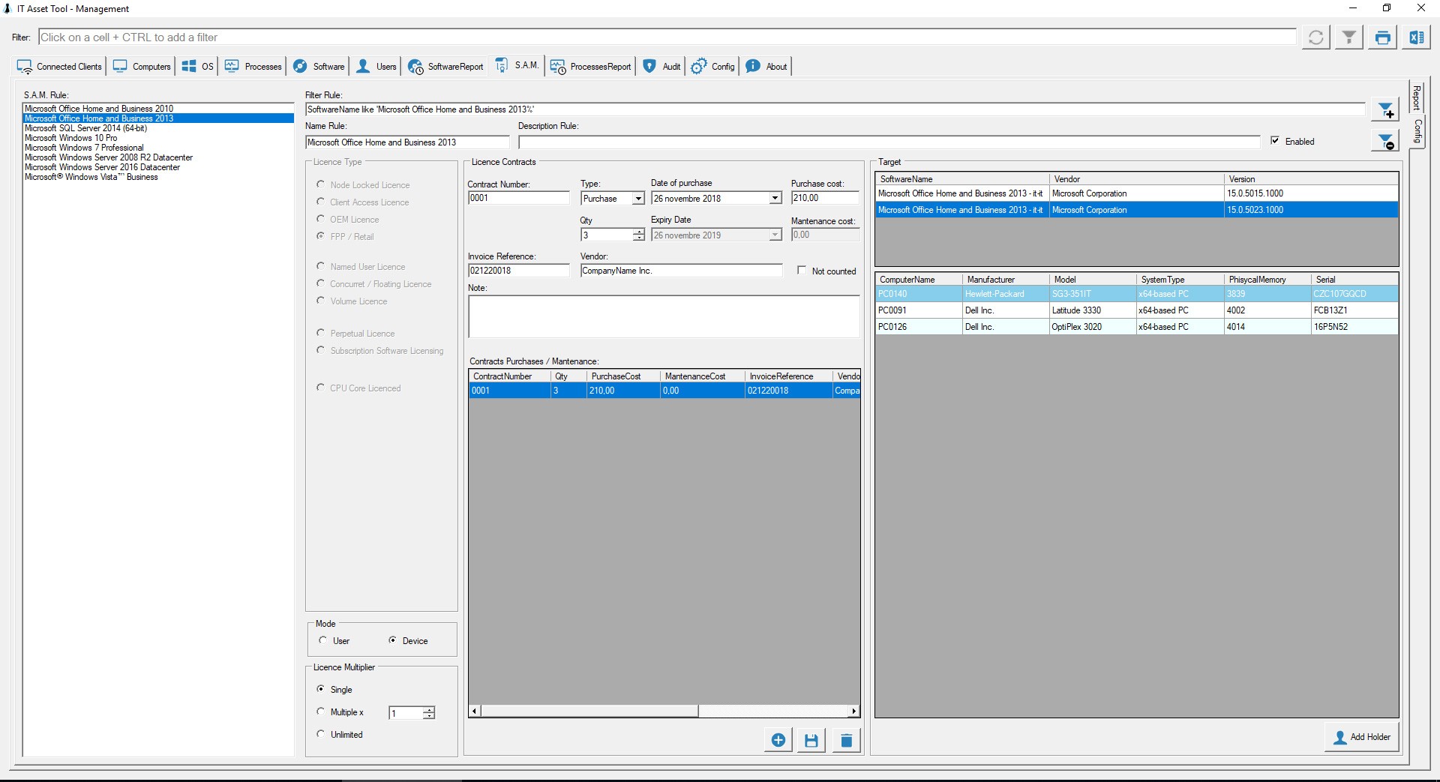Click the add filter rule icon with plus
This screenshot has width=1440, height=782.
pyautogui.click(x=1384, y=110)
